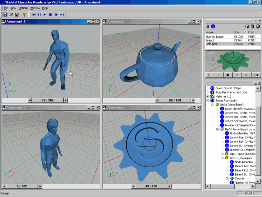Click the 90 / 100 frame slider in Animation2
Screen dimensions: 262x197
click(x=175, y=100)
